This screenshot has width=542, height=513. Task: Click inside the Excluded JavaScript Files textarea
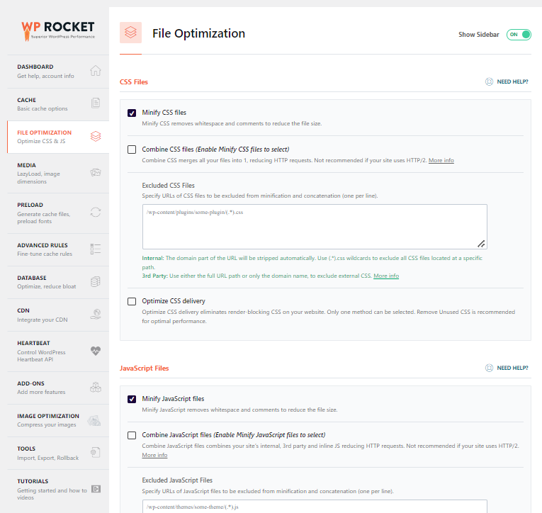click(315, 507)
